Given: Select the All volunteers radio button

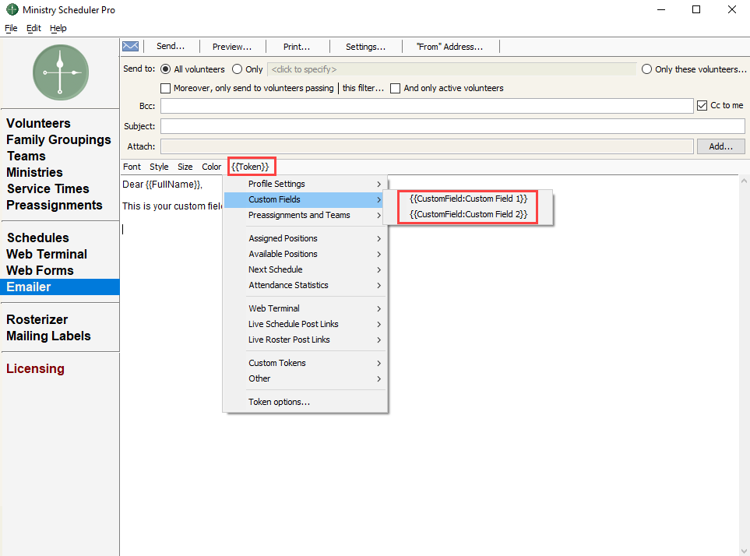Looking at the screenshot, I should (165, 69).
